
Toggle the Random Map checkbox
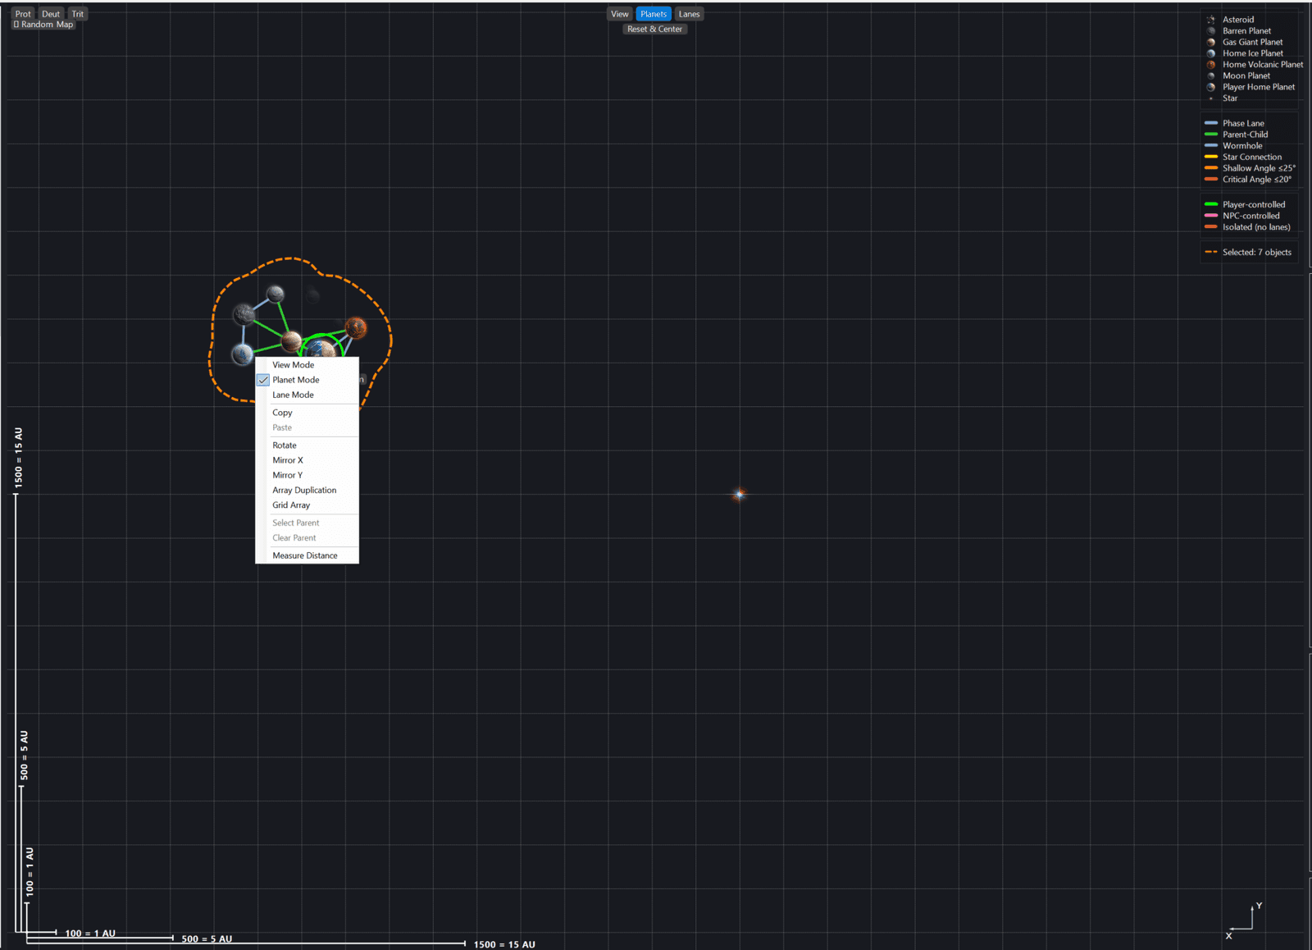click(x=16, y=25)
